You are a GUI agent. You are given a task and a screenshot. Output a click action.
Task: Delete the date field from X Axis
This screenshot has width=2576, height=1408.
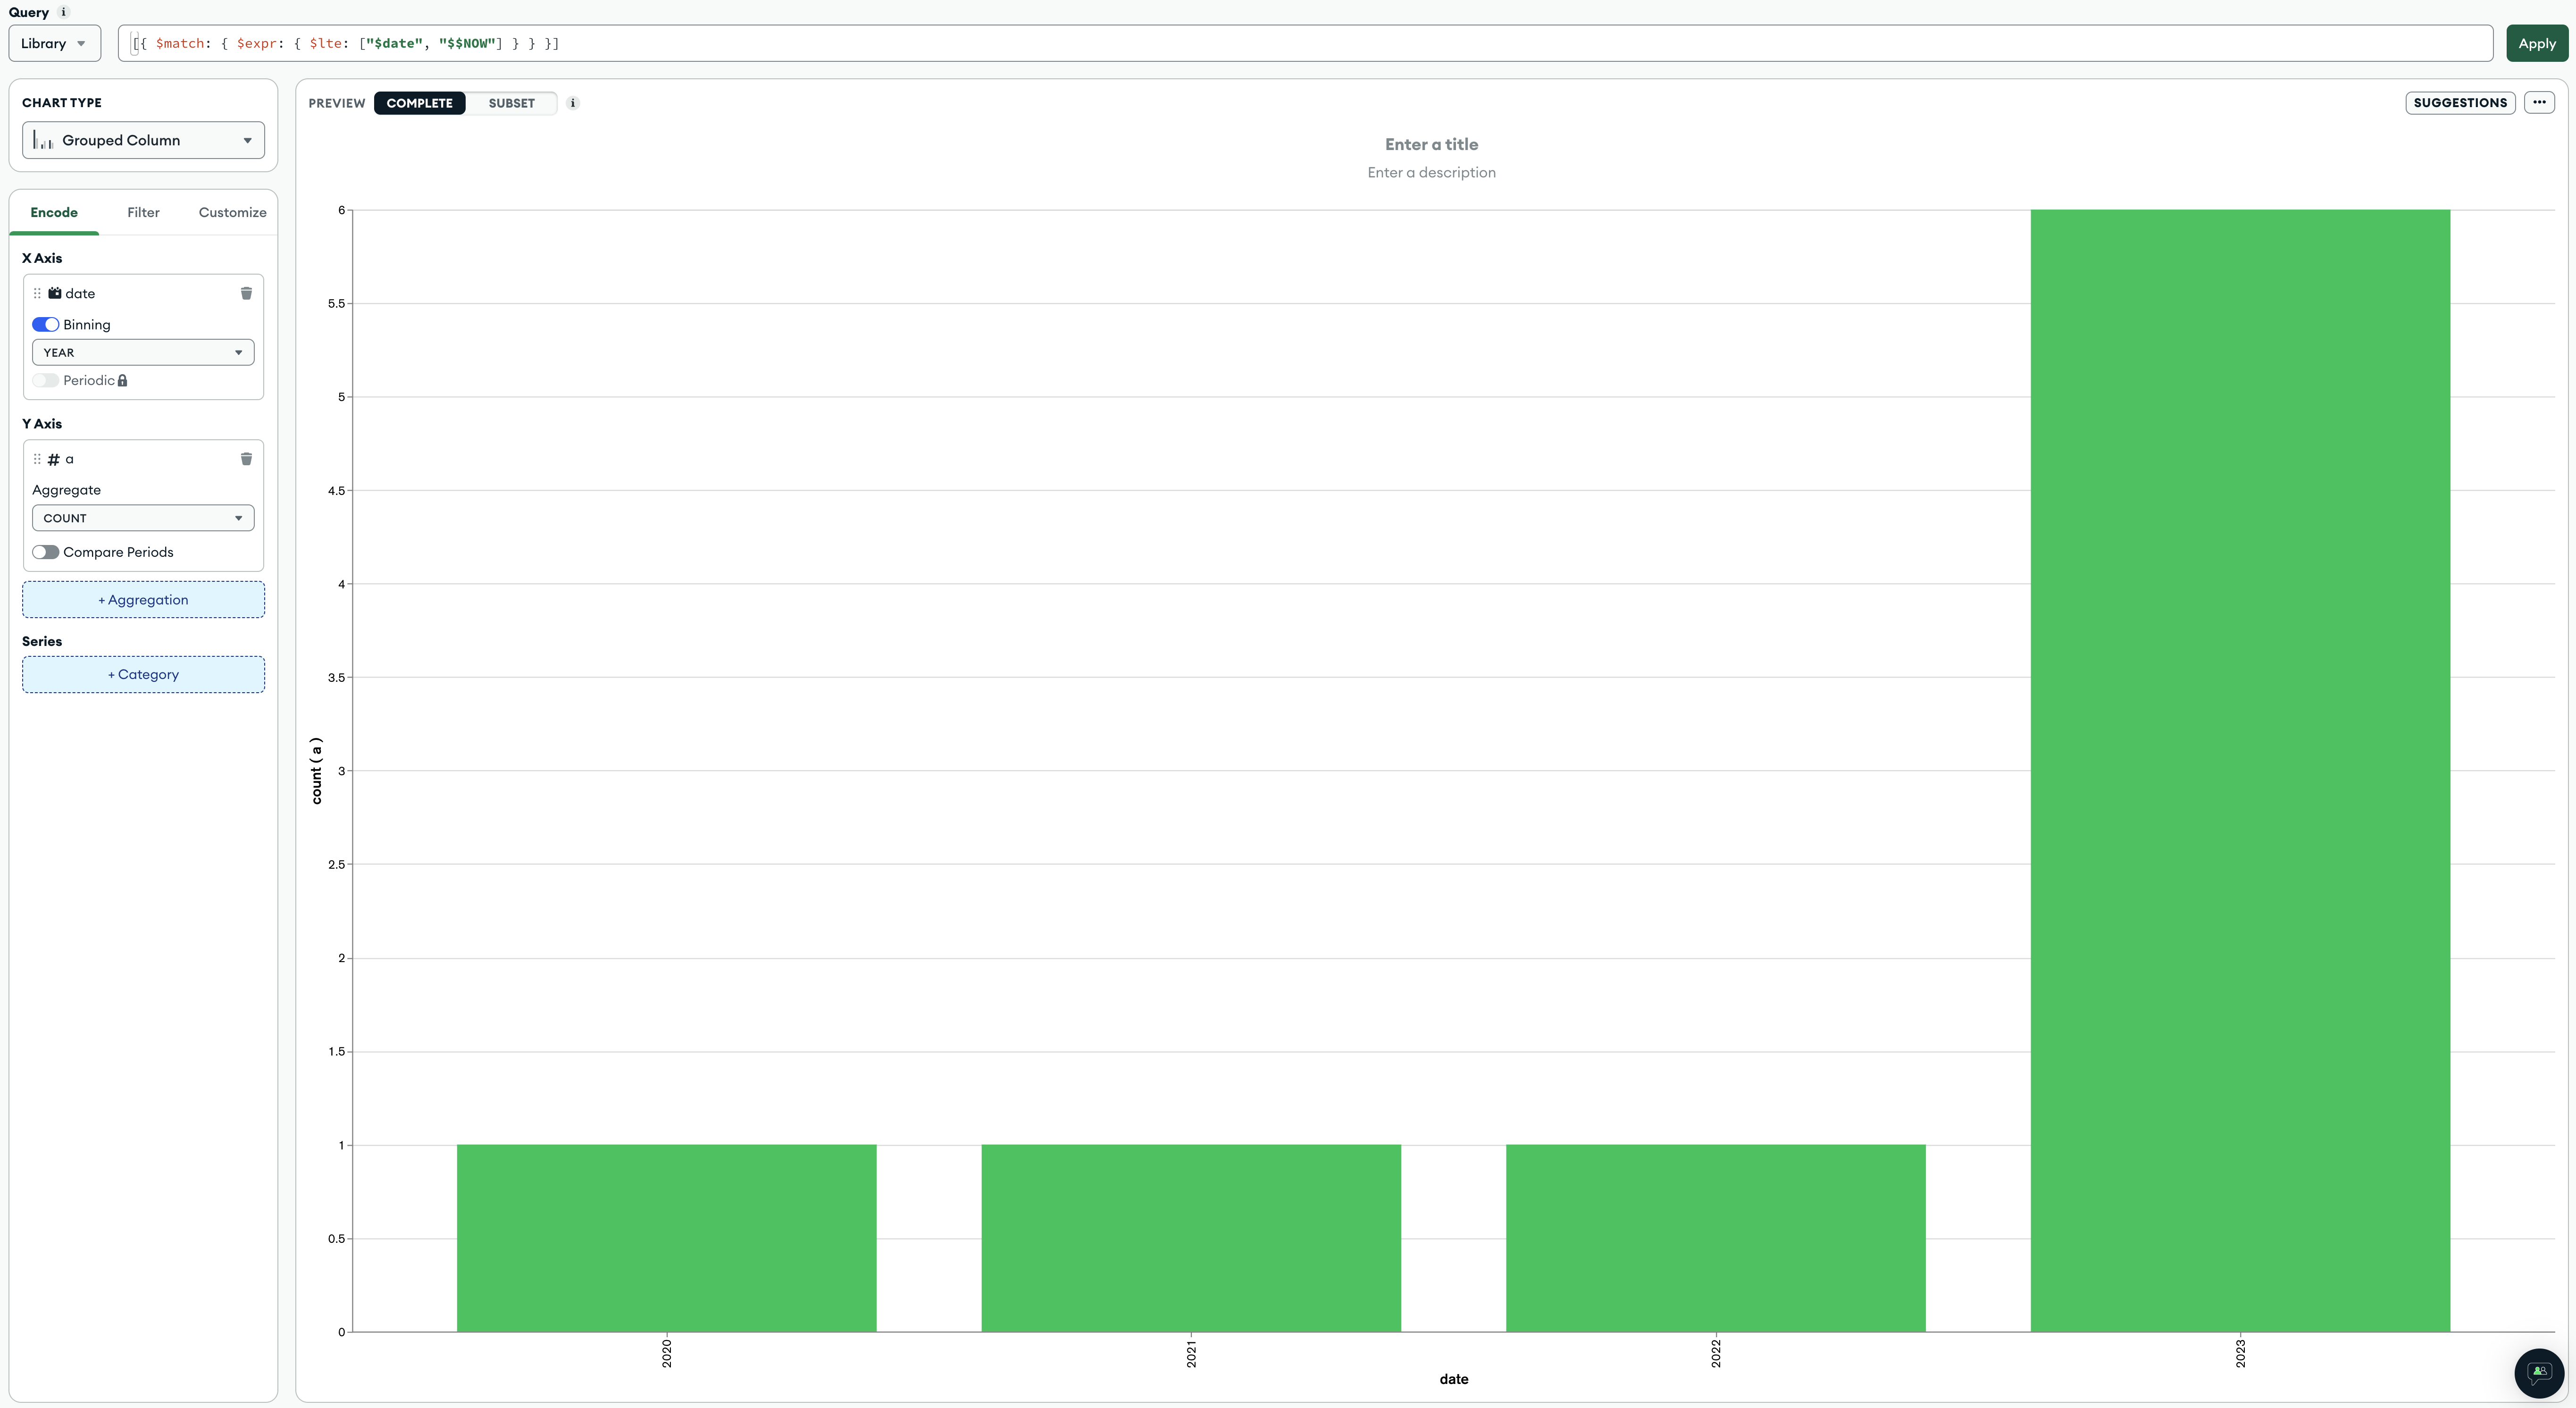pyautogui.click(x=246, y=293)
